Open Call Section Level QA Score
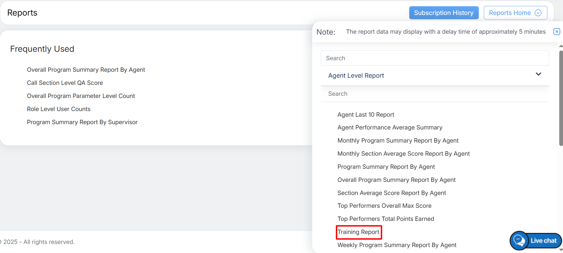 (x=65, y=83)
